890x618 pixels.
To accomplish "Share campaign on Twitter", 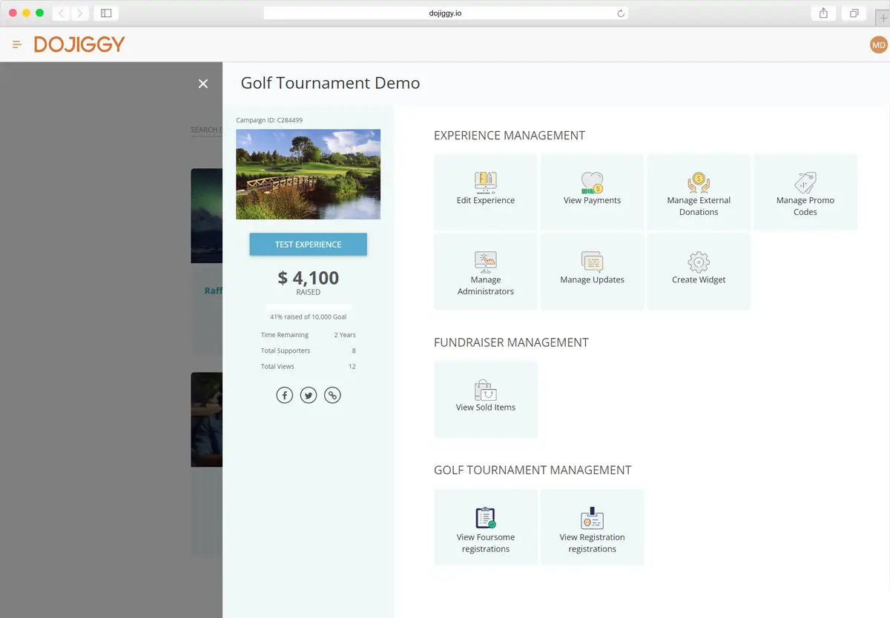I will pos(308,395).
